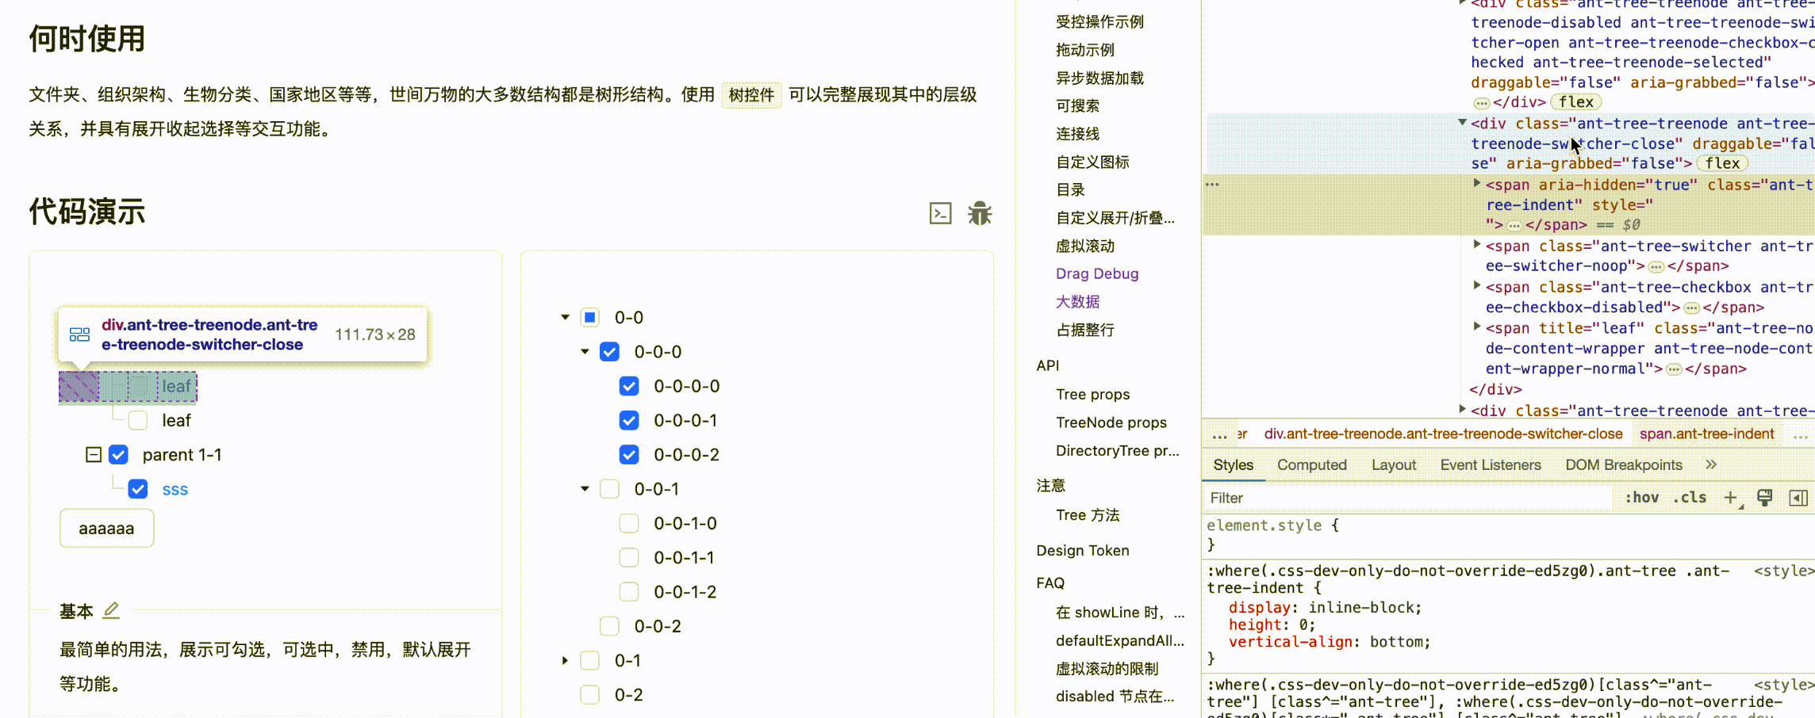The width and height of the screenshot is (1815, 718).
Task: Collapse the treenode-switcher-close div element
Action: coord(1461,122)
